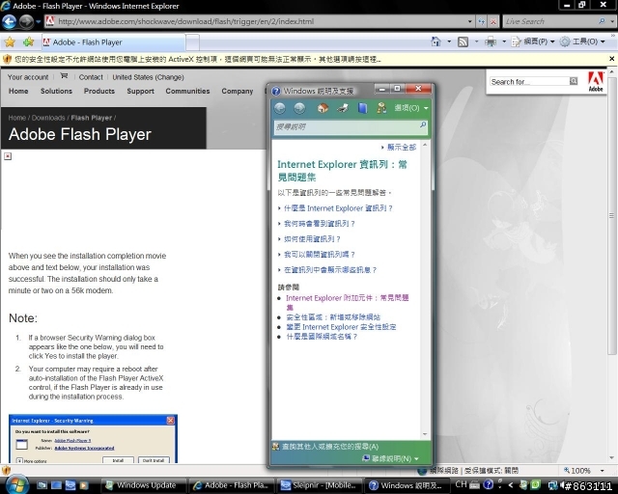Click in the Live Search box
The width and height of the screenshot is (618, 494).
[x=549, y=21]
